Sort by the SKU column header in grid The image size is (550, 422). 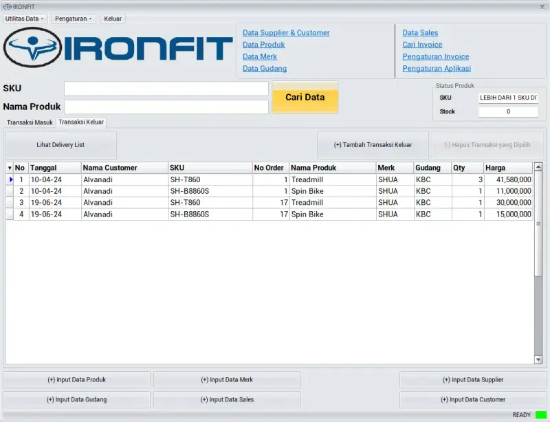point(210,168)
